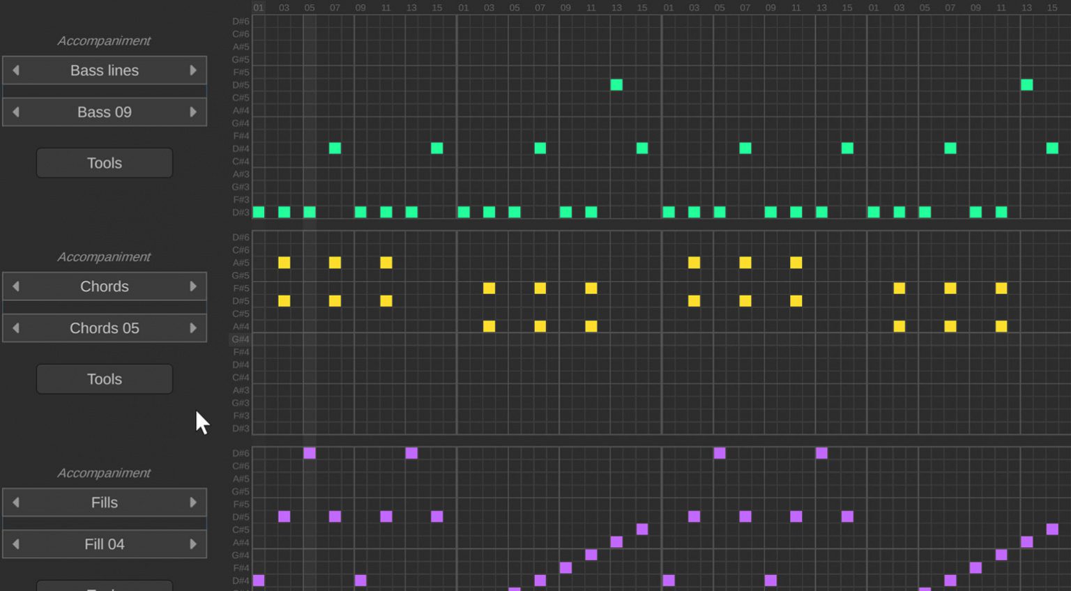Click the left arrow beside Fills
Viewport: 1071px width, 591px height.
tap(15, 502)
